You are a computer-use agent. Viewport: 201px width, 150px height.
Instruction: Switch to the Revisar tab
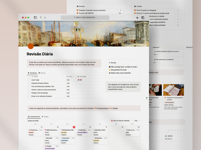point(42,73)
